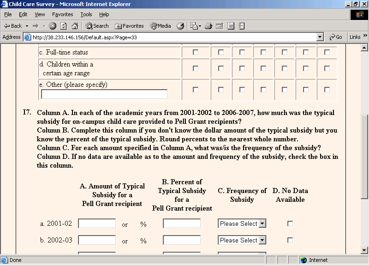Tick first checkbox in Full-time status row

(x=196, y=52)
